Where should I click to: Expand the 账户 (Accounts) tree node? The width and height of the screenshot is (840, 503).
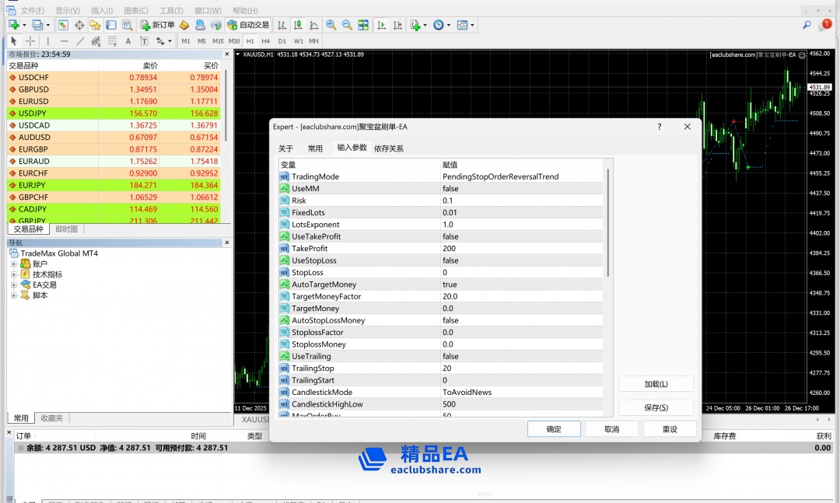click(x=14, y=264)
